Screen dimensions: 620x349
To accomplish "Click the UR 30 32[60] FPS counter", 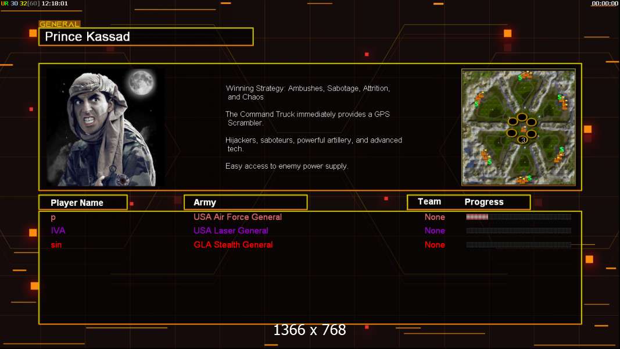I will tap(20, 3).
